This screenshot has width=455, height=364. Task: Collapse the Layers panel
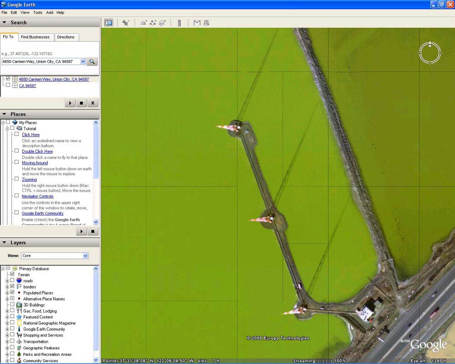[5, 243]
